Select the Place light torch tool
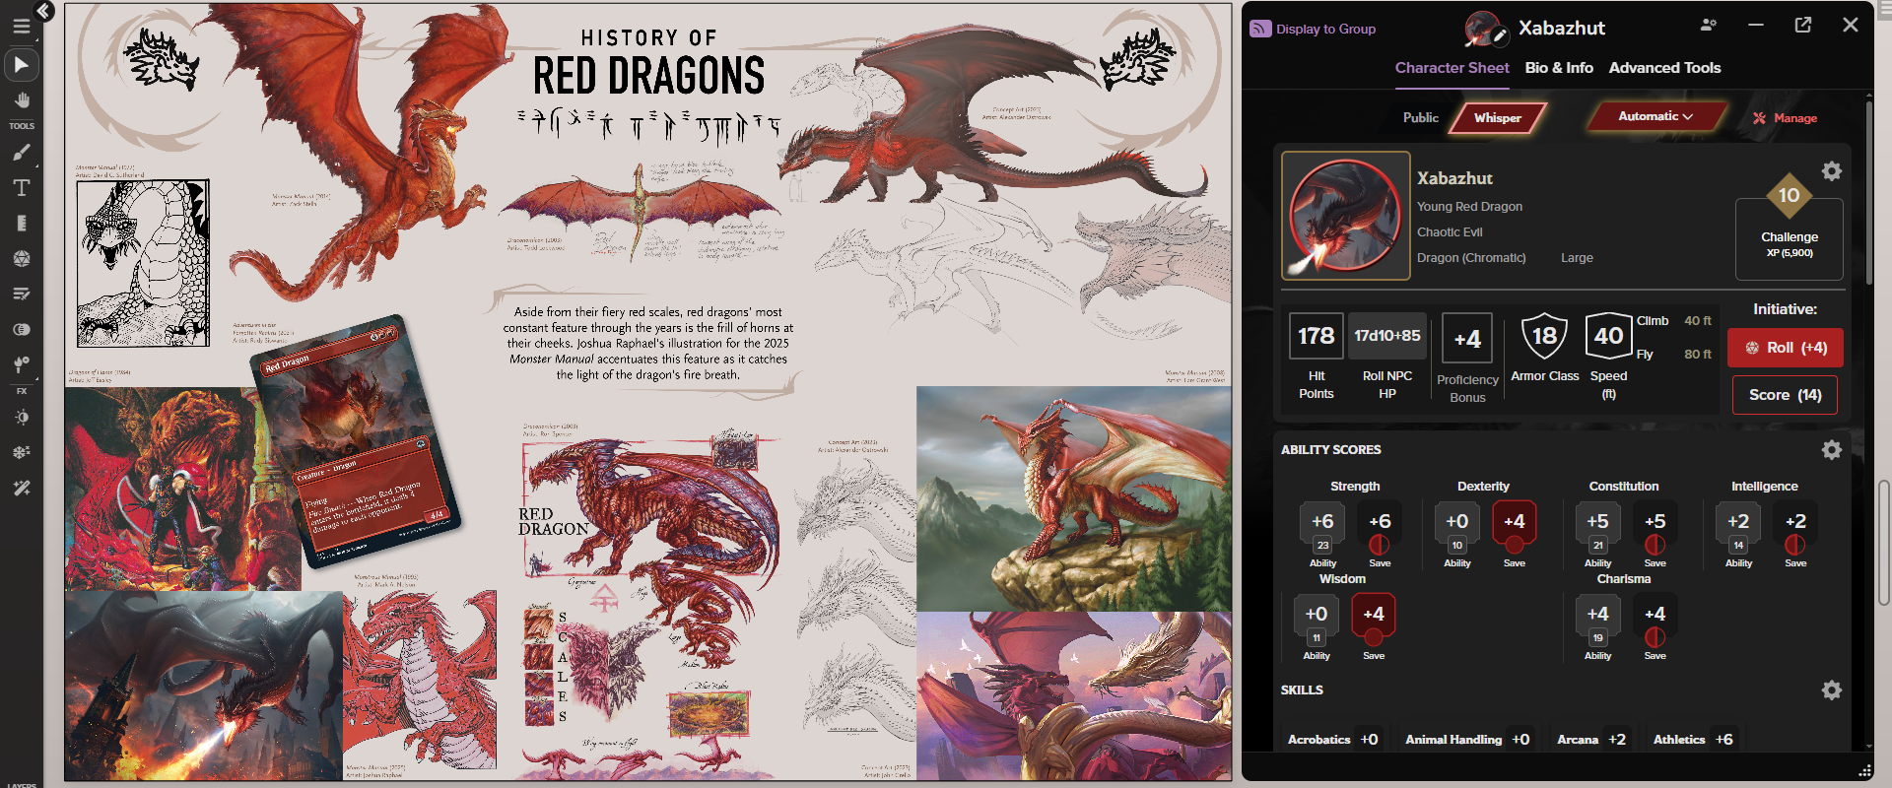Image resolution: width=1892 pixels, height=788 pixels. 21,365
